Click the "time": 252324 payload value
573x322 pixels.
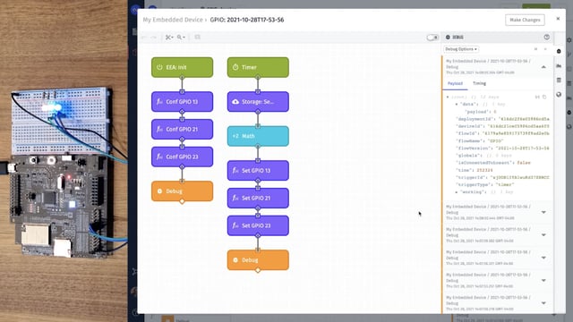pyautogui.click(x=485, y=170)
